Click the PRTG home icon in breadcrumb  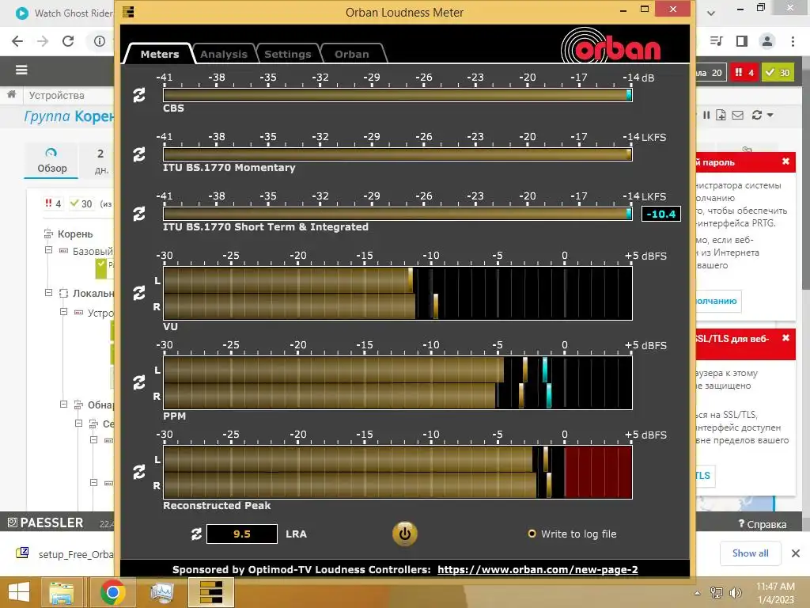(x=11, y=95)
